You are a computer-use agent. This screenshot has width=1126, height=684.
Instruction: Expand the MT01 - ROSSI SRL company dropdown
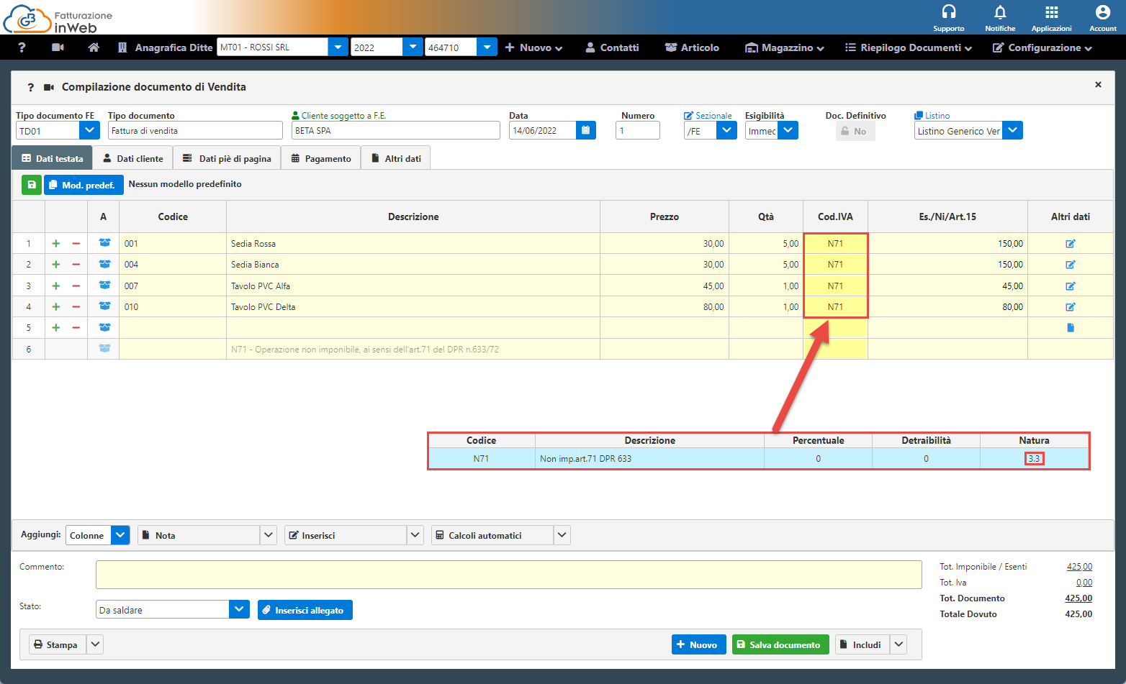coord(338,47)
